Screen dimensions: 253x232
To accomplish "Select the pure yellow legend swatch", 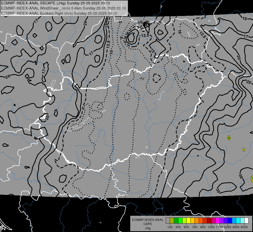I will (188, 221).
